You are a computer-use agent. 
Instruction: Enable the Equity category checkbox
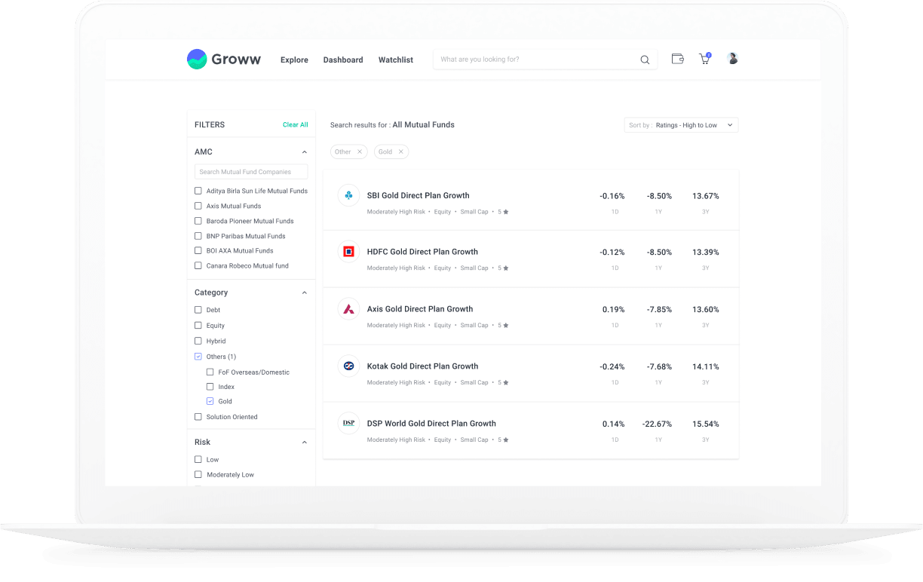[x=198, y=326]
